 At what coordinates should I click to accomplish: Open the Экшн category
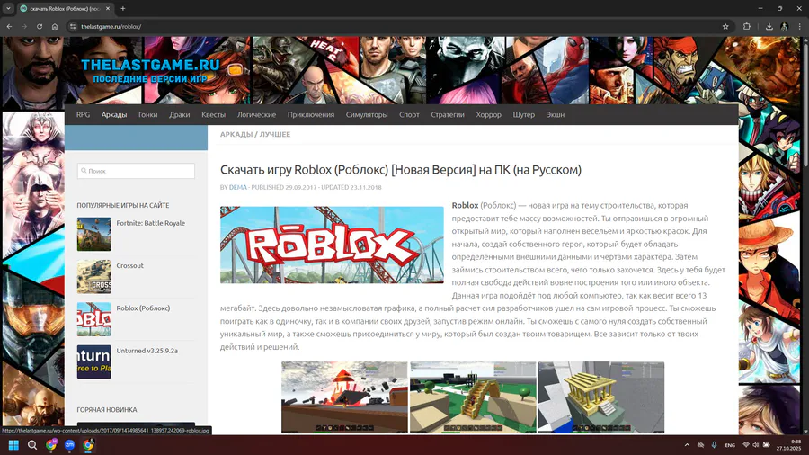pyautogui.click(x=556, y=114)
